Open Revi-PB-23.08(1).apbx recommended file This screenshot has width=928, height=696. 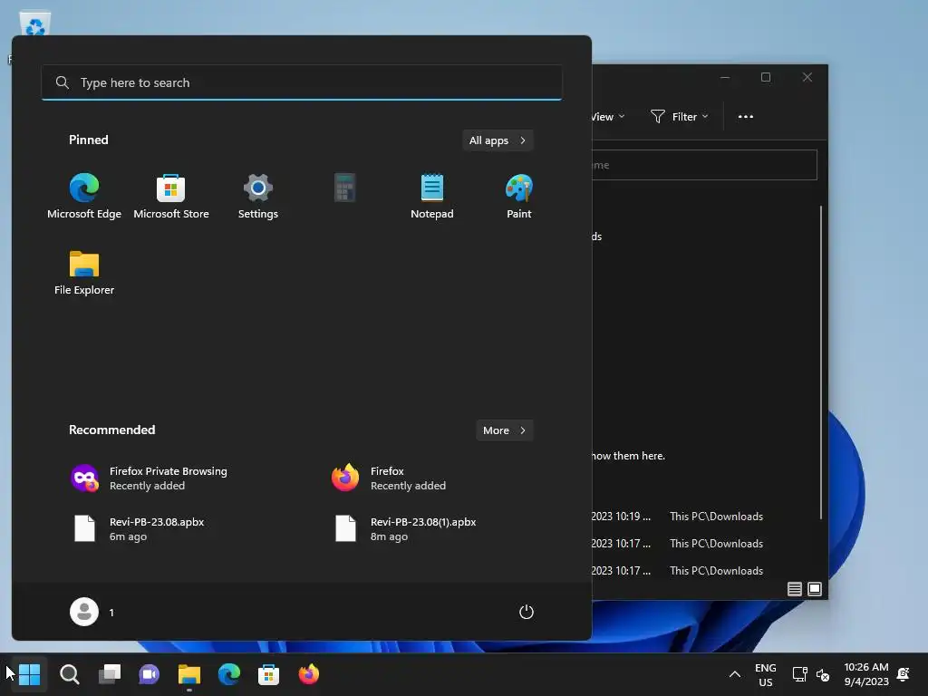405,529
